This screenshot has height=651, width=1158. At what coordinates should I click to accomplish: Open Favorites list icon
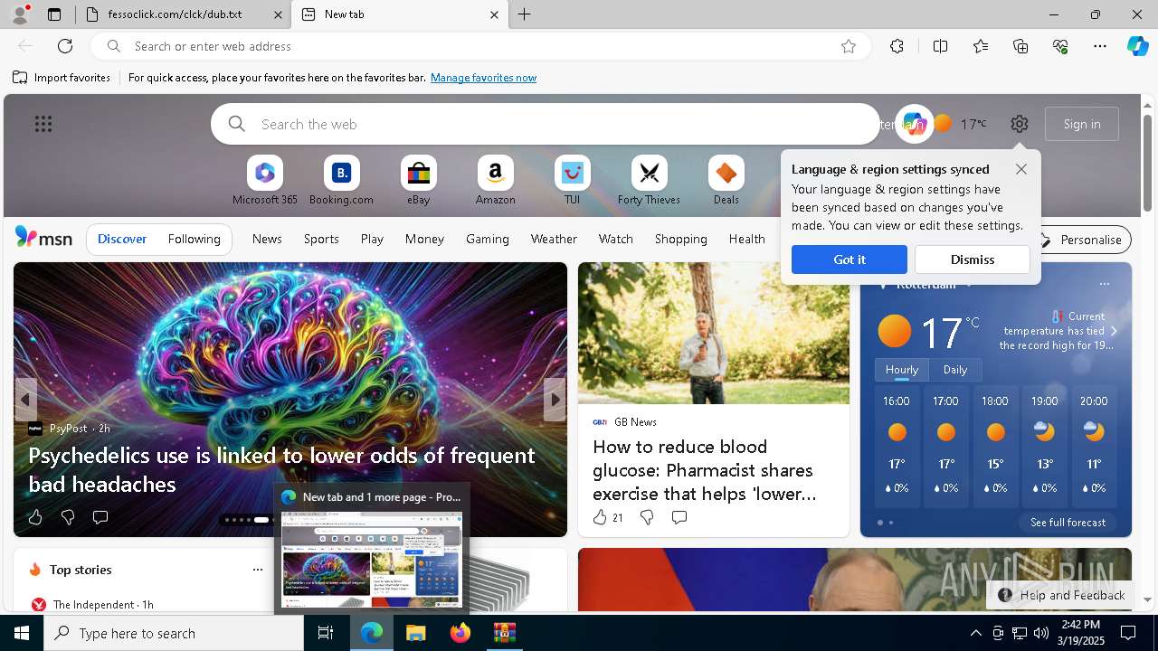coord(981,46)
